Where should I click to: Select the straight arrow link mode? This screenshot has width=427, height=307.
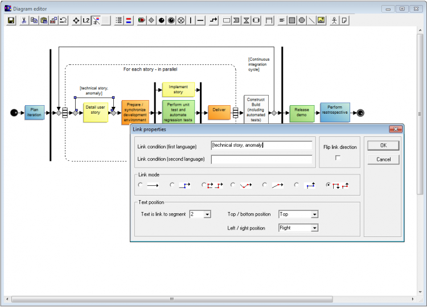click(140, 185)
